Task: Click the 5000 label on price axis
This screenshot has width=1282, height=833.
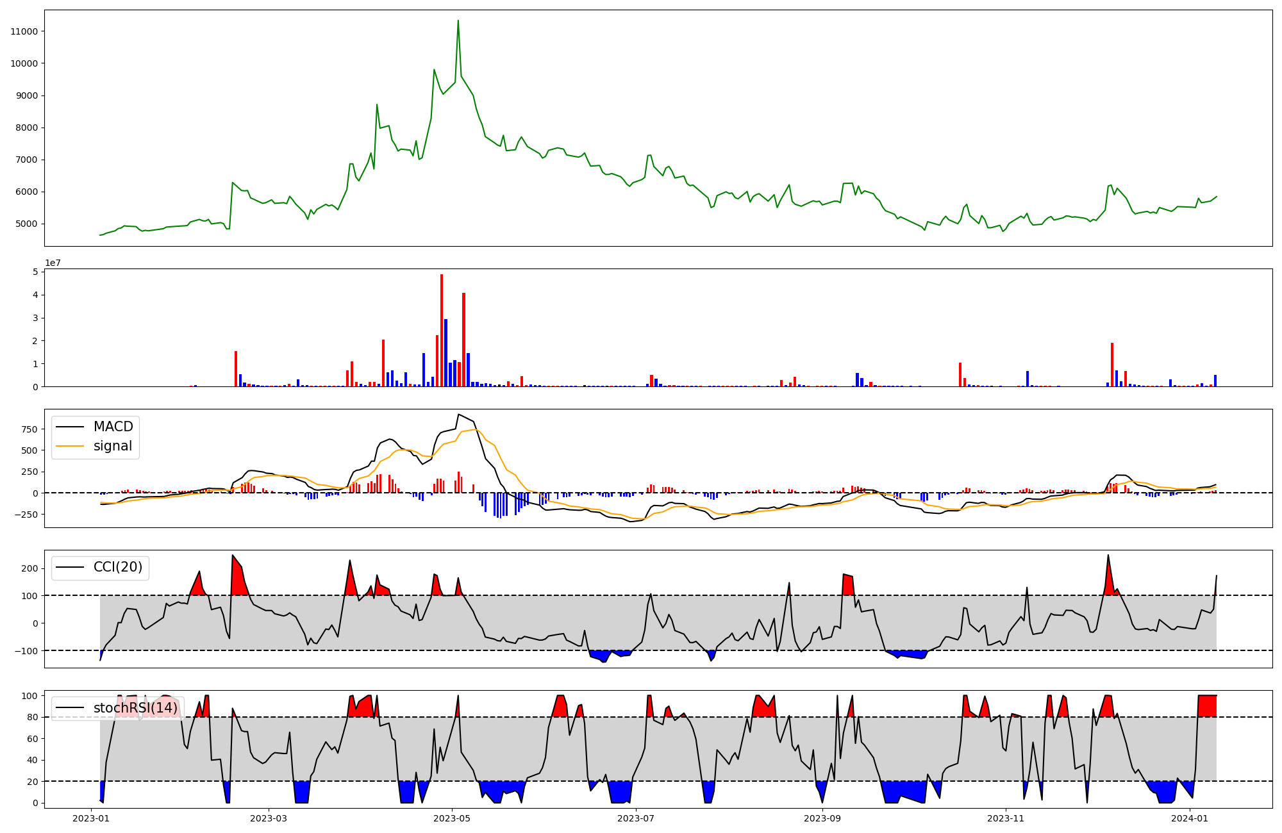Action: (26, 224)
